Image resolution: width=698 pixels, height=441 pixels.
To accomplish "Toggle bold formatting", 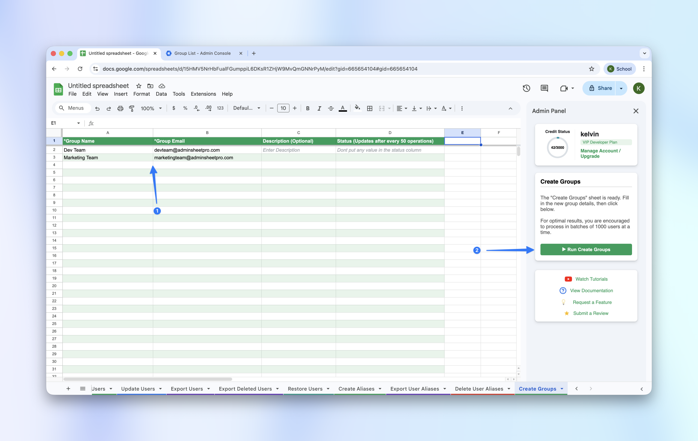I will (x=308, y=108).
